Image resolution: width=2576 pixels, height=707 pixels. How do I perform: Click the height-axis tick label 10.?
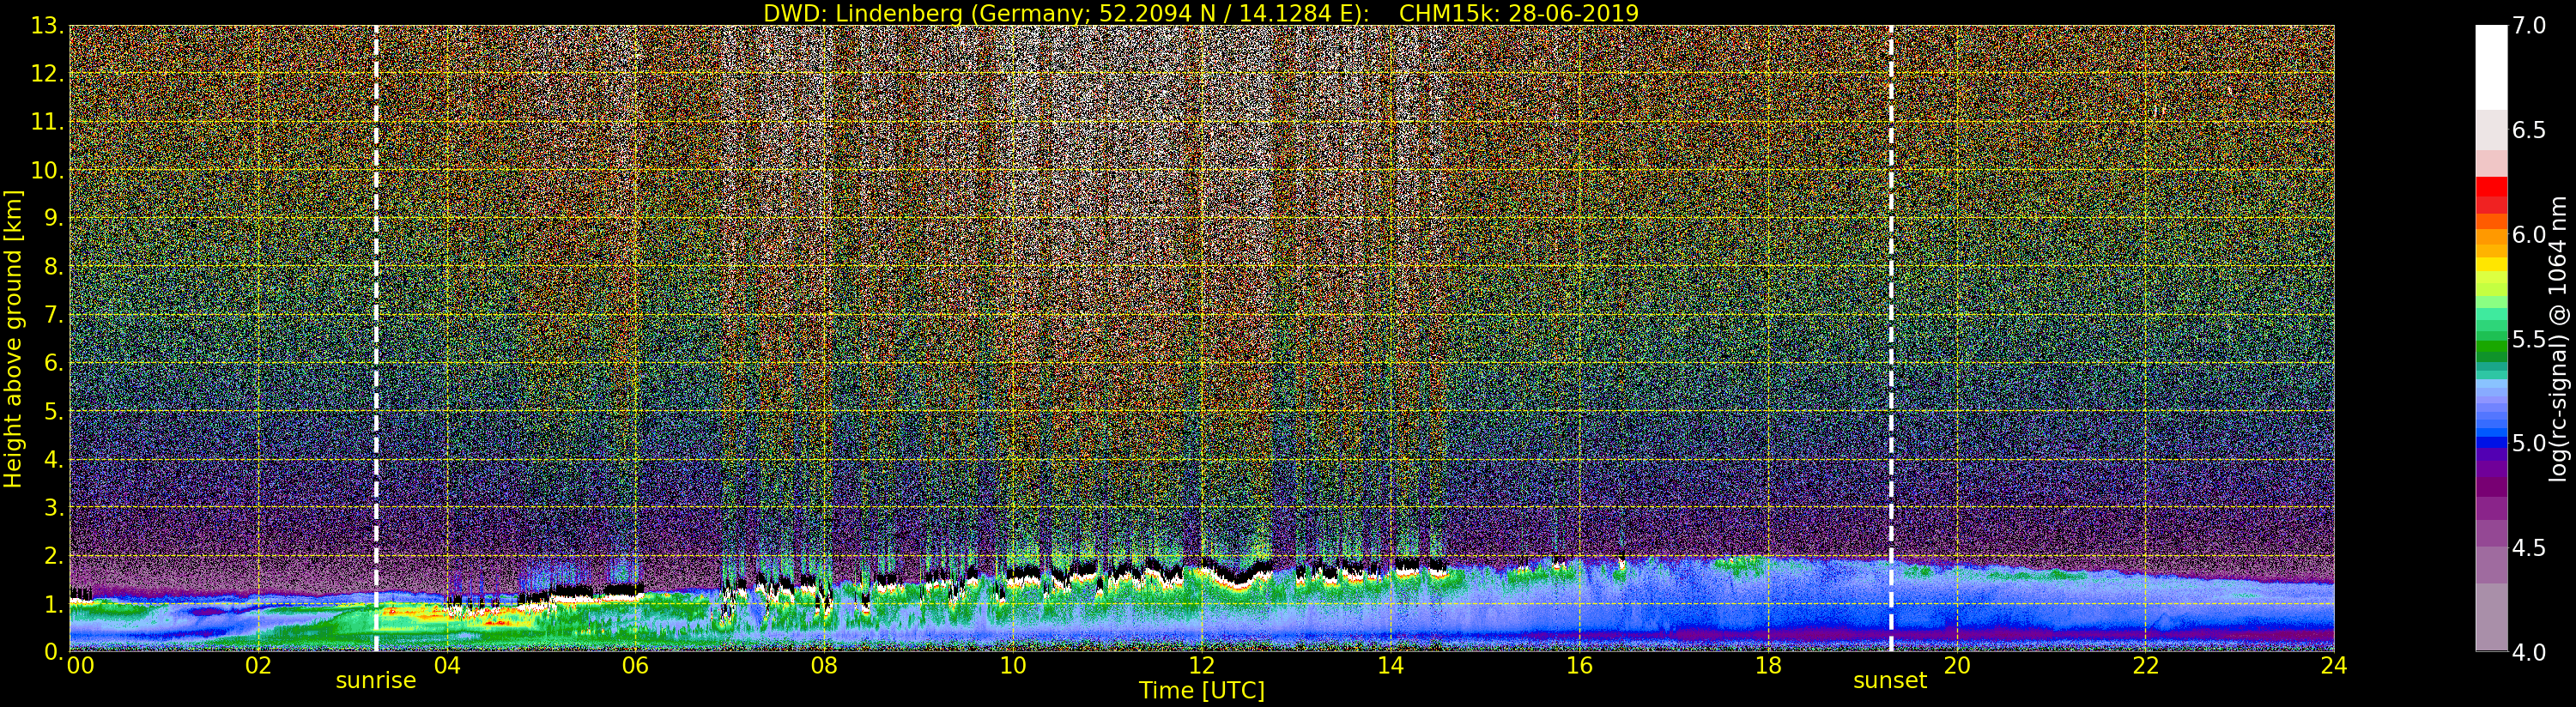[46, 170]
